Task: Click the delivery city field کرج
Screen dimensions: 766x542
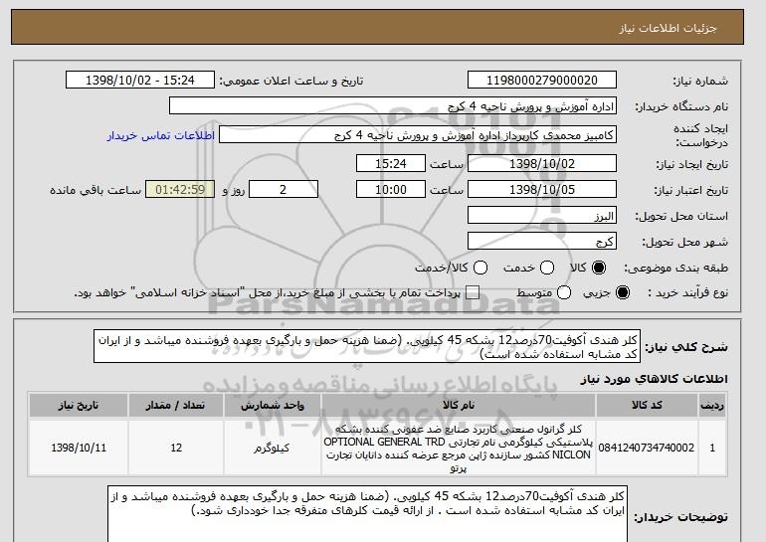Action: click(x=542, y=242)
